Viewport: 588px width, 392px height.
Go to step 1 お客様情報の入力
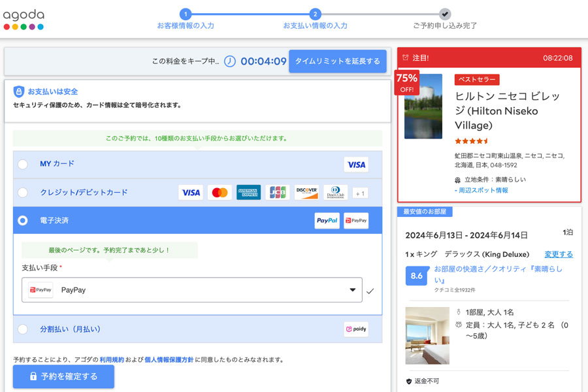(186, 20)
